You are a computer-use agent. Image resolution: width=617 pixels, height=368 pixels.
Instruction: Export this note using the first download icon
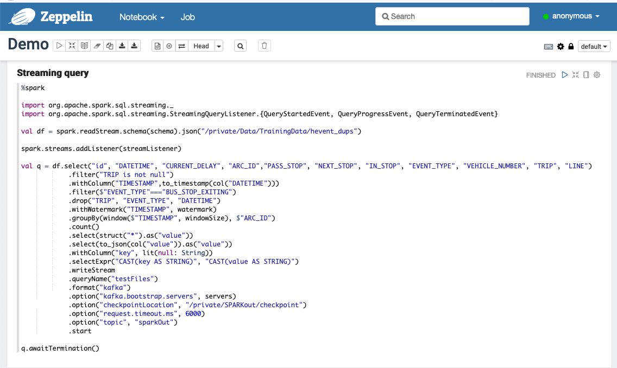click(x=122, y=46)
